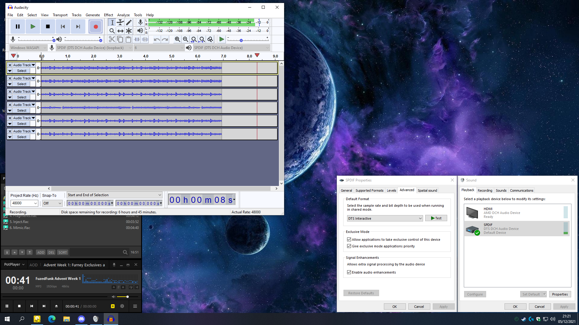Toggle PotPlayer playlist yellow icon
Screen dimensions: 579x325
coord(112,306)
